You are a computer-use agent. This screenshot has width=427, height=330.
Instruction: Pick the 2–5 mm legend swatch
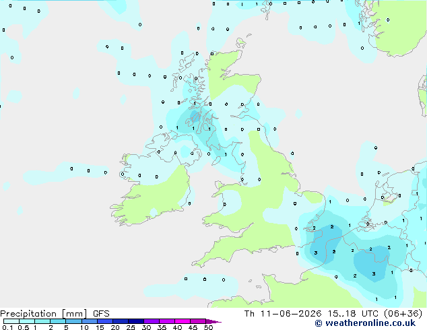tap(58, 321)
